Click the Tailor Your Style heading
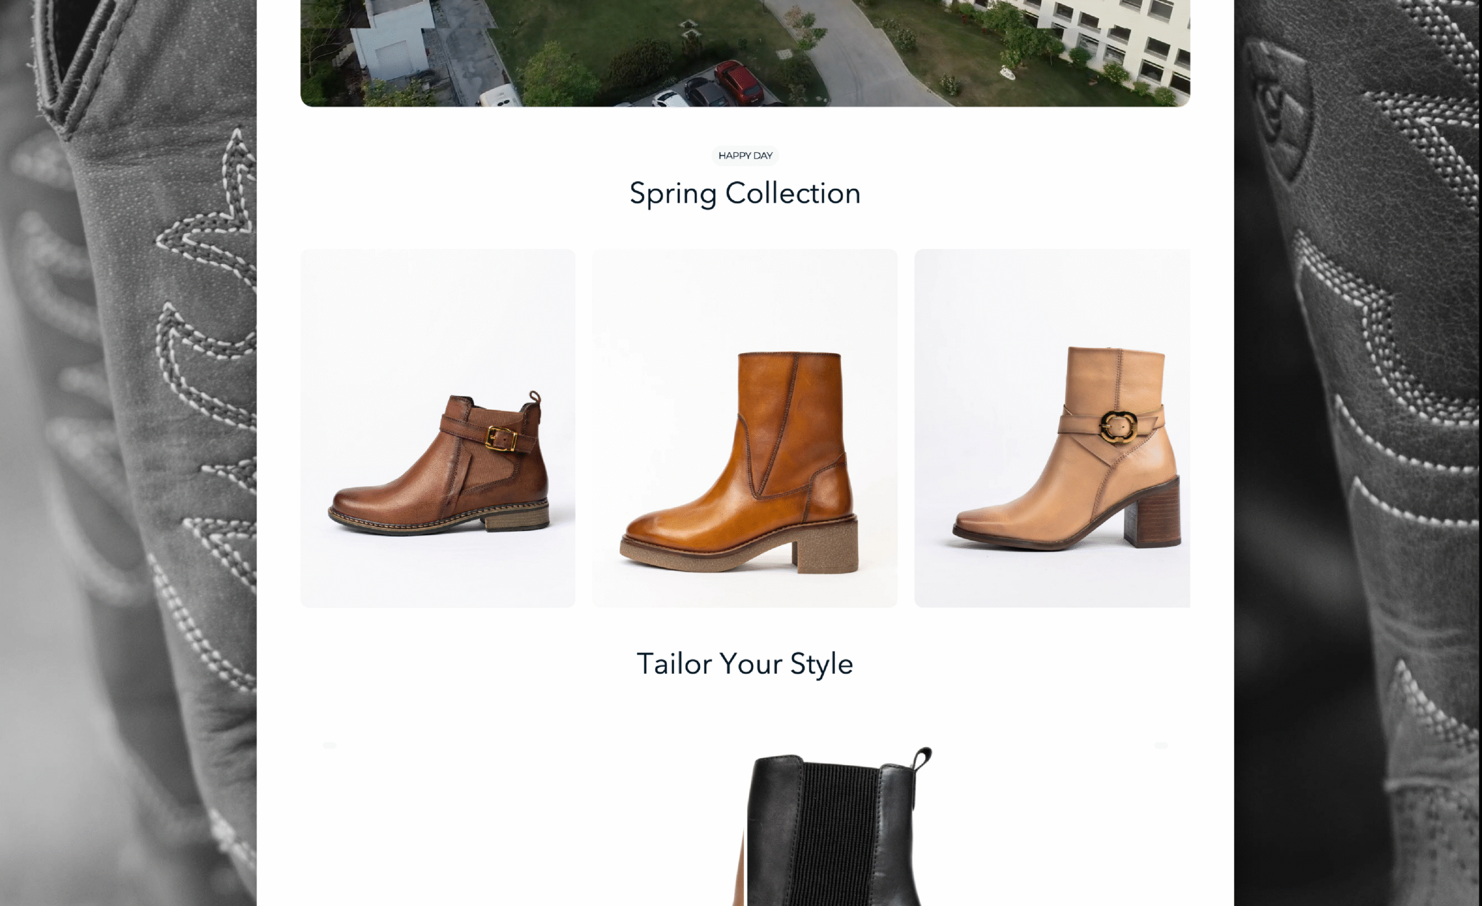 point(745,664)
